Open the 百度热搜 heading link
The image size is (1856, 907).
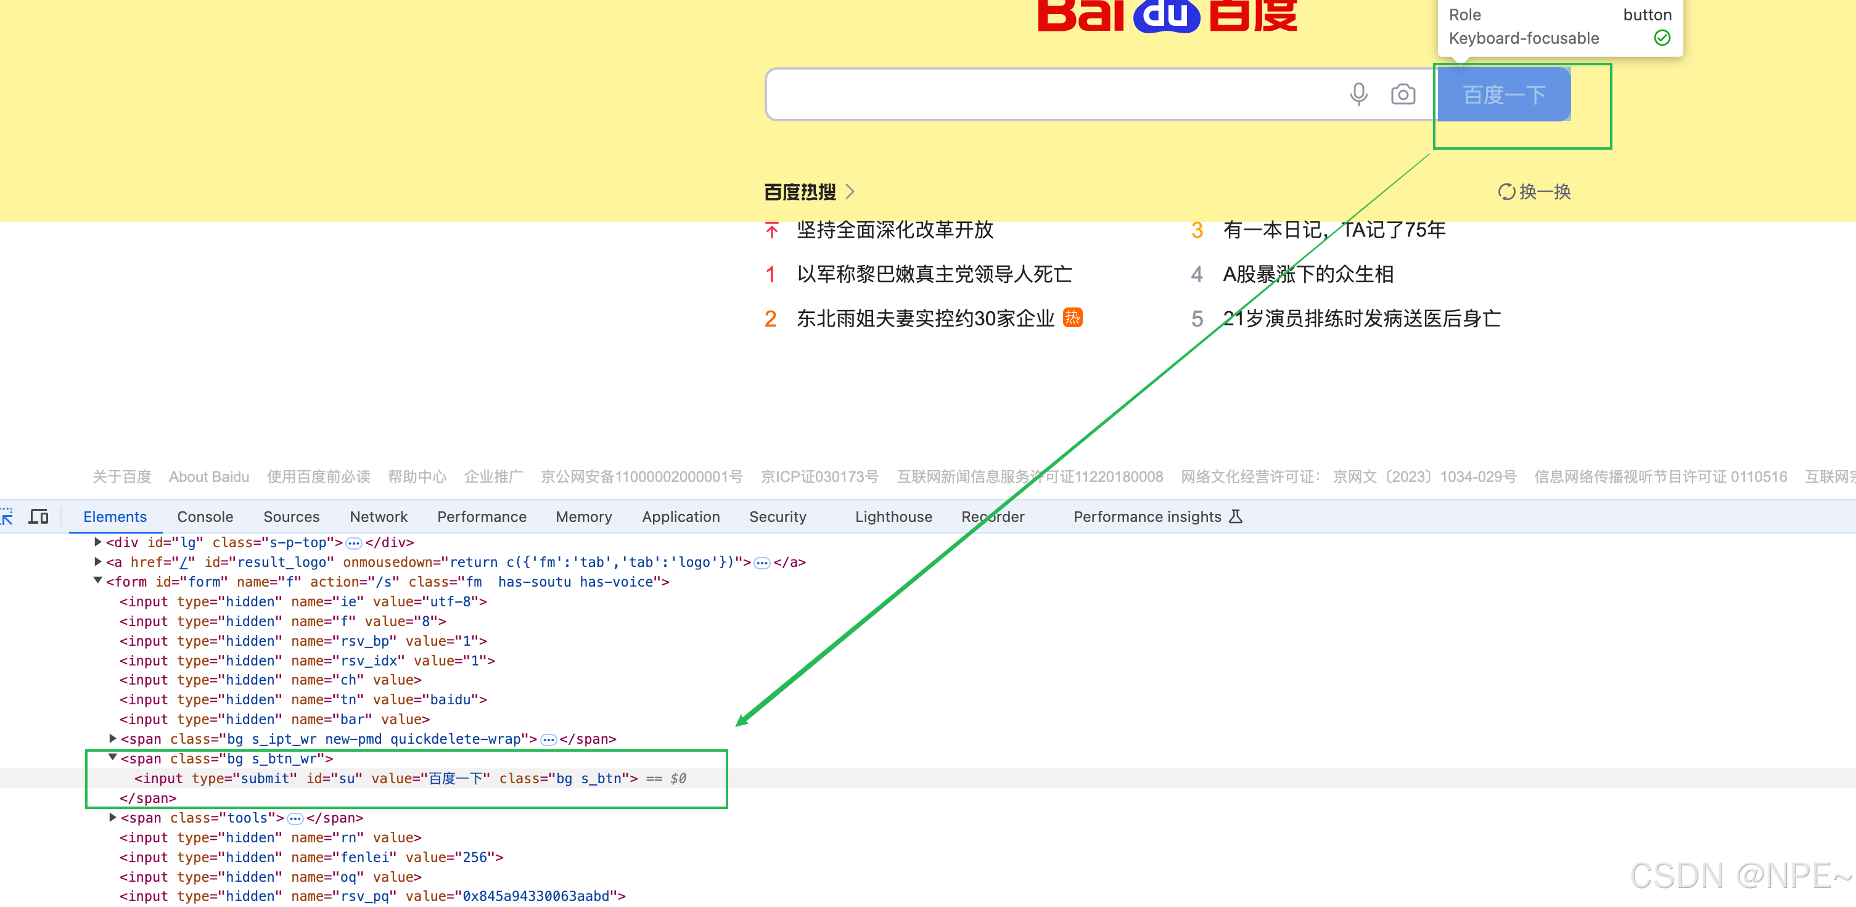[x=800, y=192]
